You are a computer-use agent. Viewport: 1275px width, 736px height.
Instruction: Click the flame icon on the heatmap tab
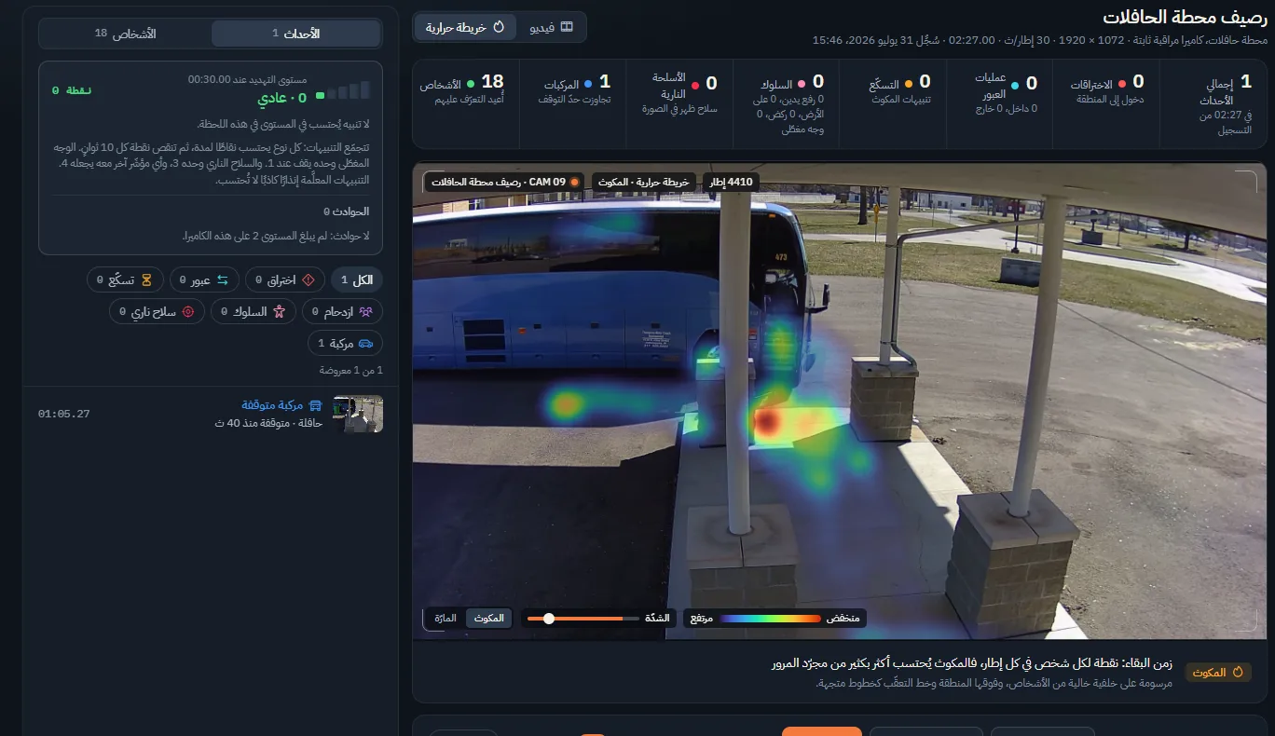coord(499,27)
